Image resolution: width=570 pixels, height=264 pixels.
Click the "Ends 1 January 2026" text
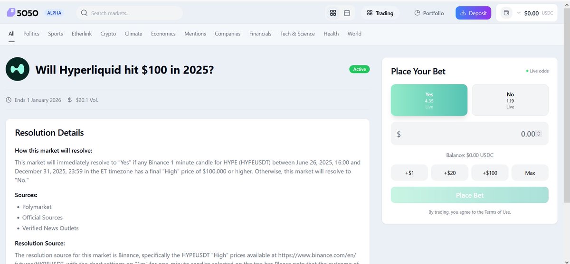coord(38,100)
